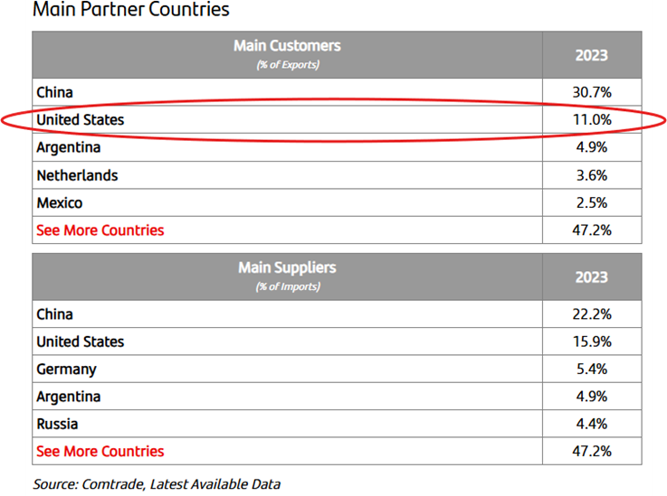Click the 30.7% export share value

tap(591, 92)
